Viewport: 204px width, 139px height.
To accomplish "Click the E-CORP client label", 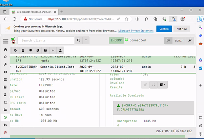I will [116, 40].
